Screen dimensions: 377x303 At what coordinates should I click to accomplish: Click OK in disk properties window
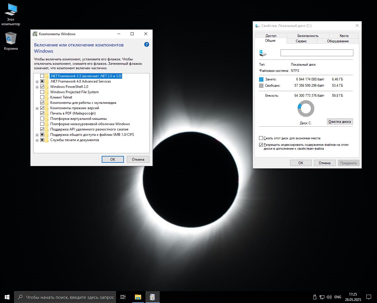tap(301, 163)
